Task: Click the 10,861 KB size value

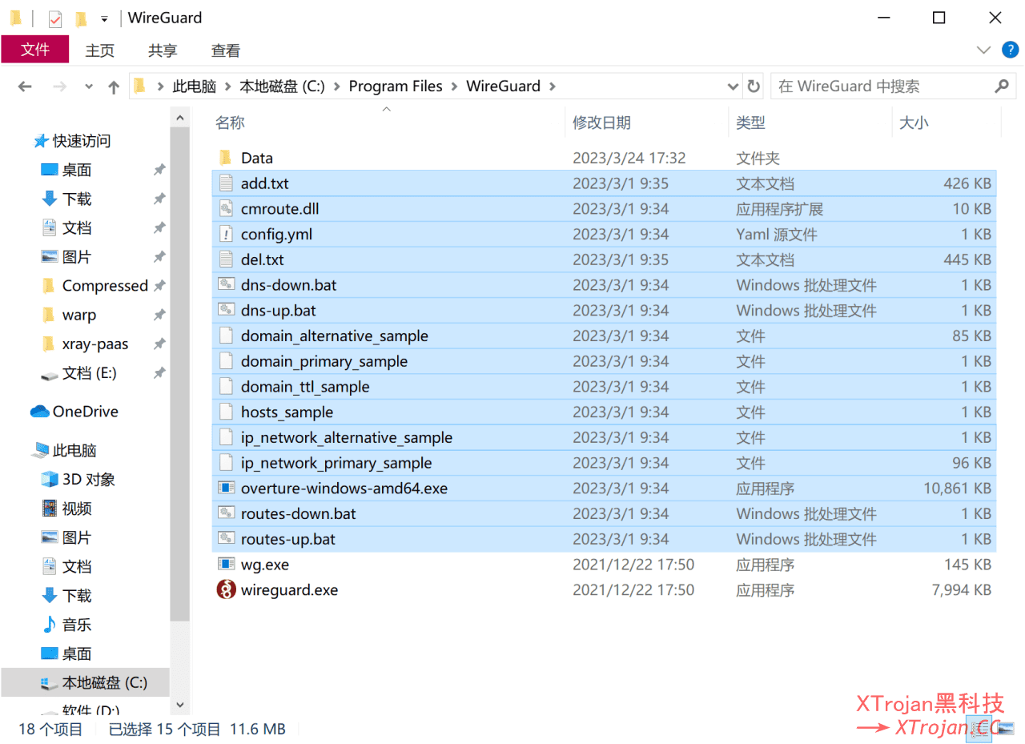Action: click(x=957, y=489)
